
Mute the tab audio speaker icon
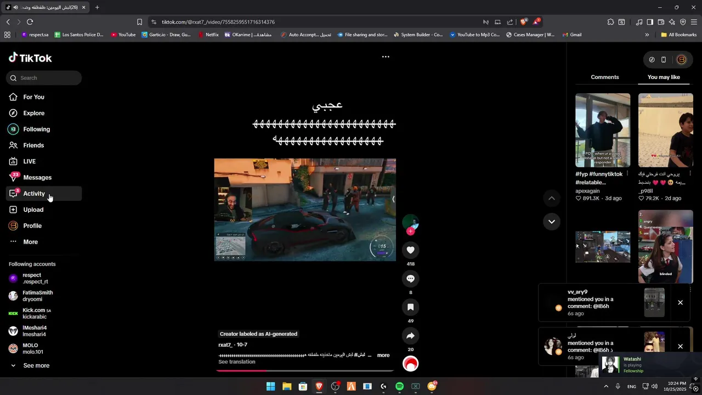tap(15, 7)
